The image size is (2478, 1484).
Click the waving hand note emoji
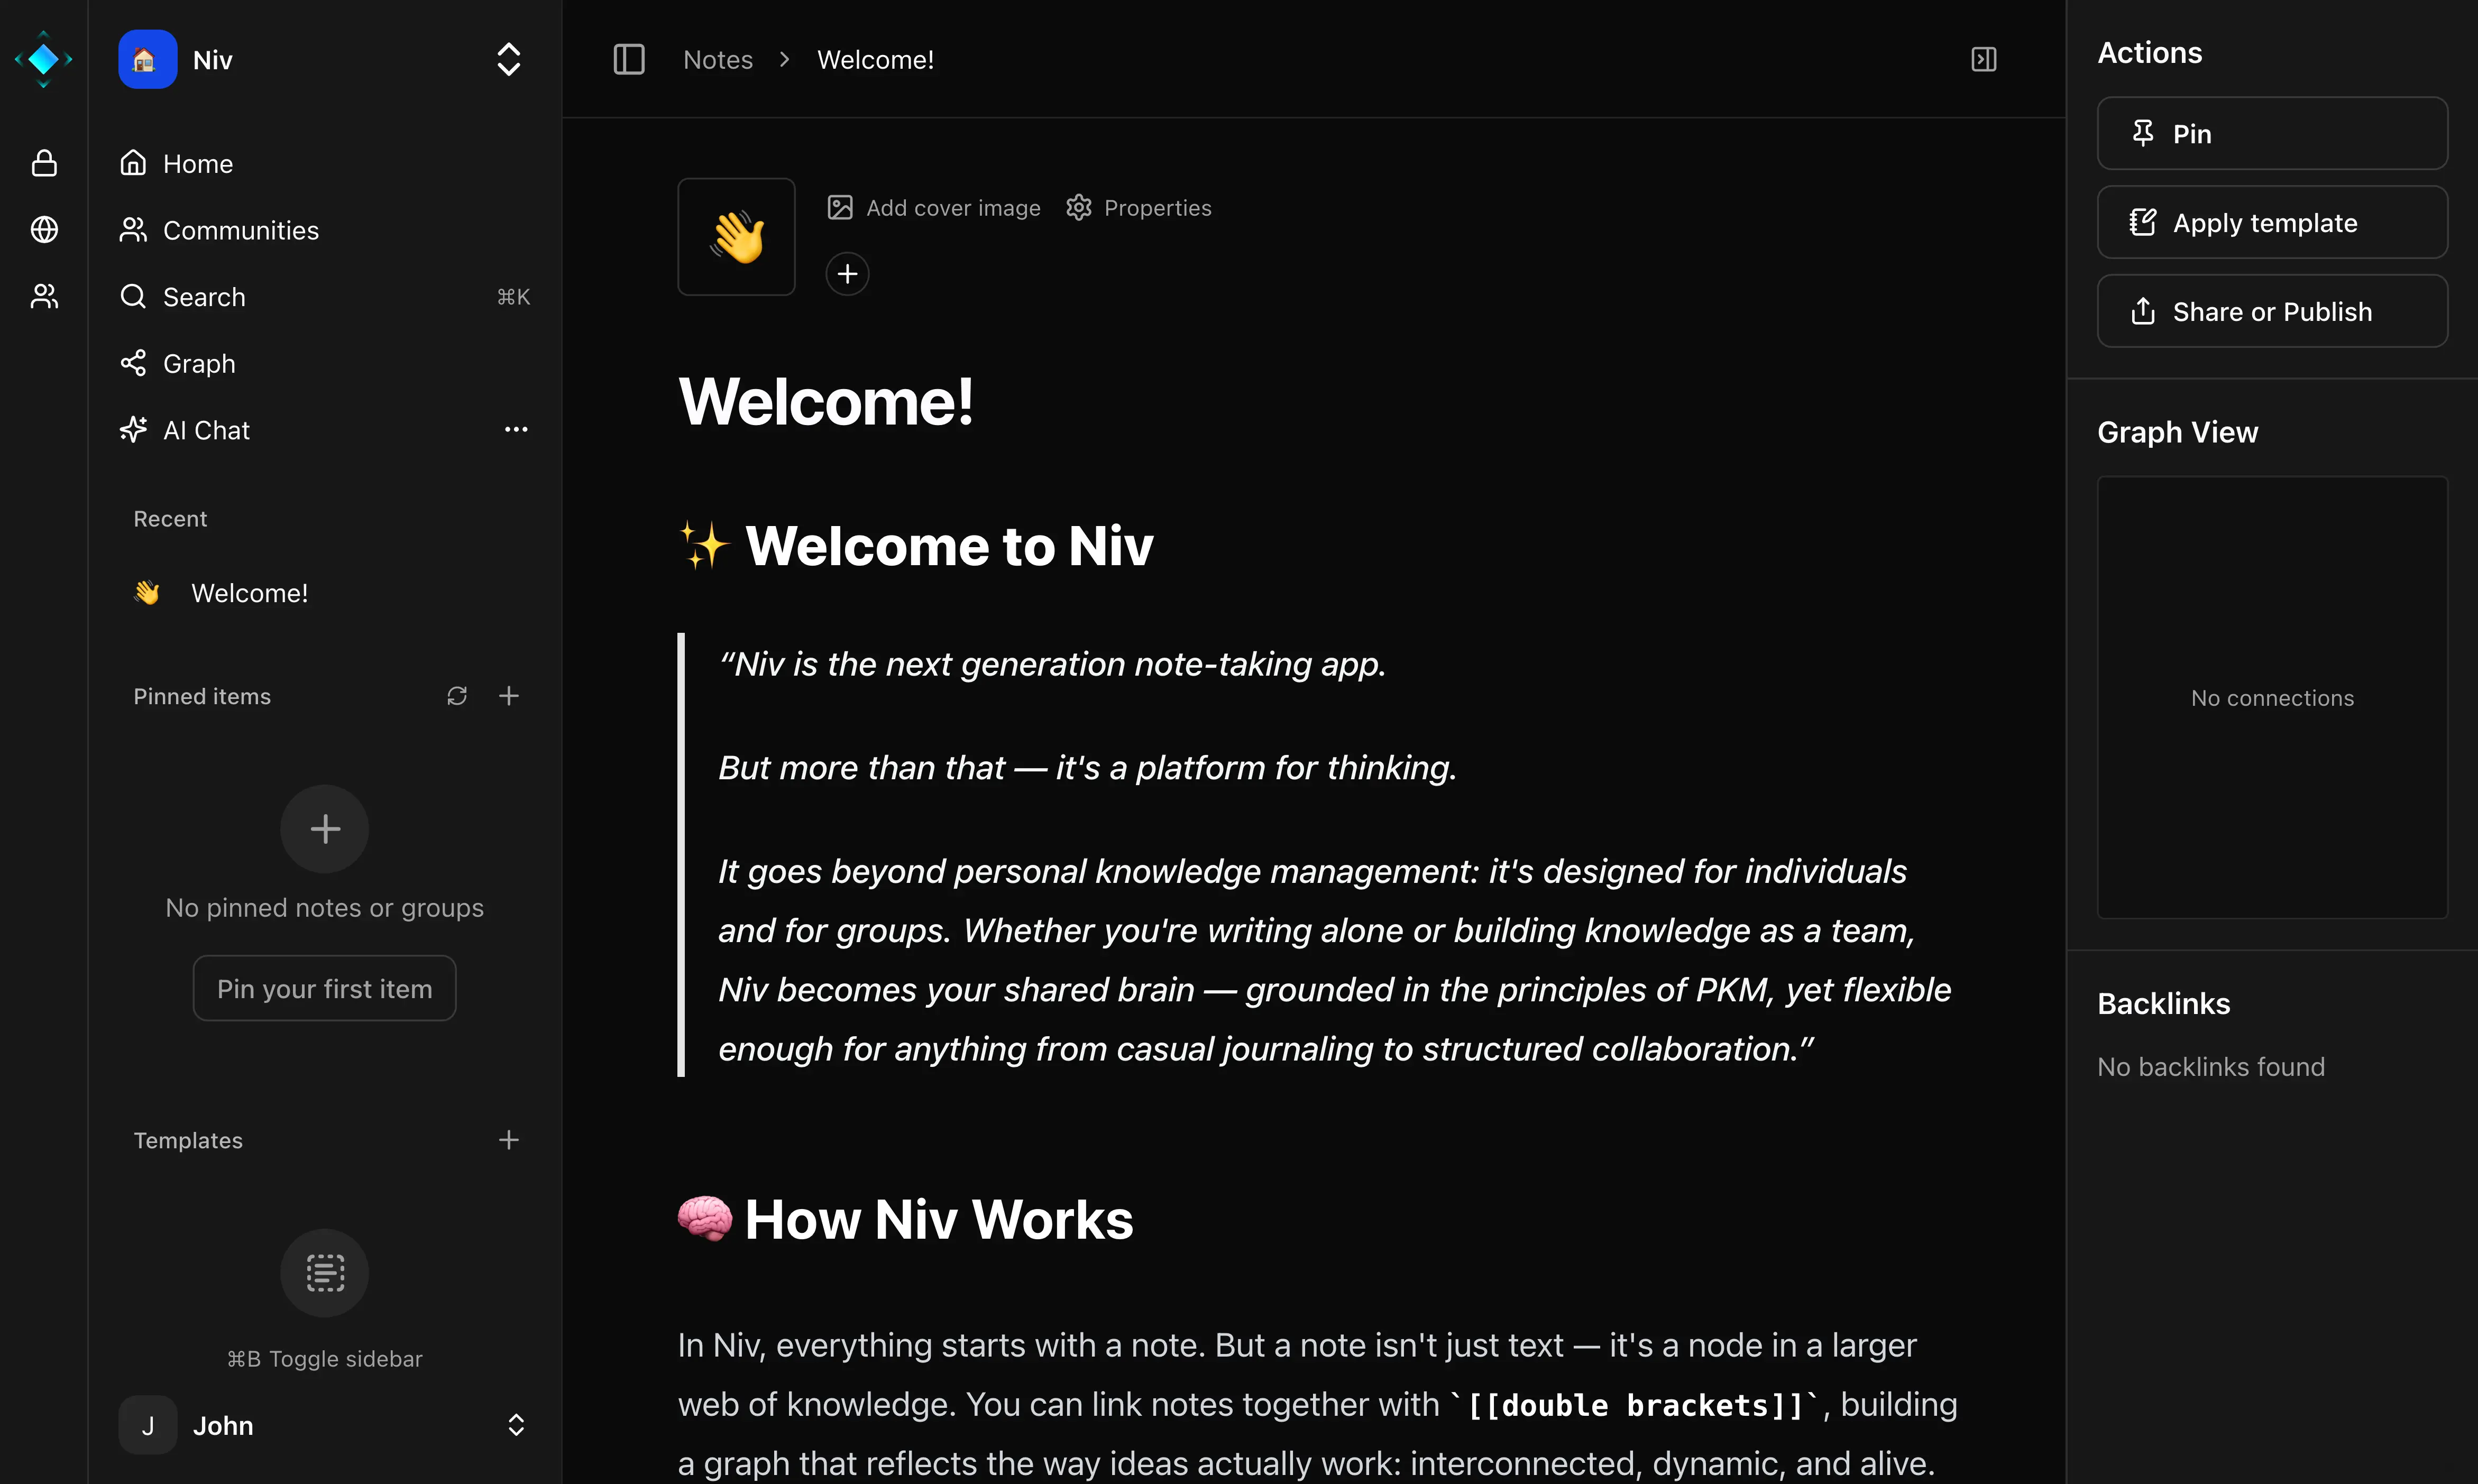pos(736,236)
